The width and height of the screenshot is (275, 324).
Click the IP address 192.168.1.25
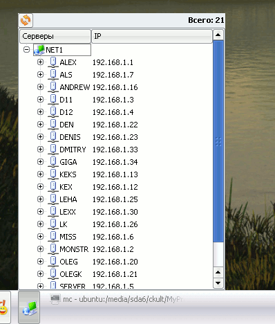click(115, 199)
